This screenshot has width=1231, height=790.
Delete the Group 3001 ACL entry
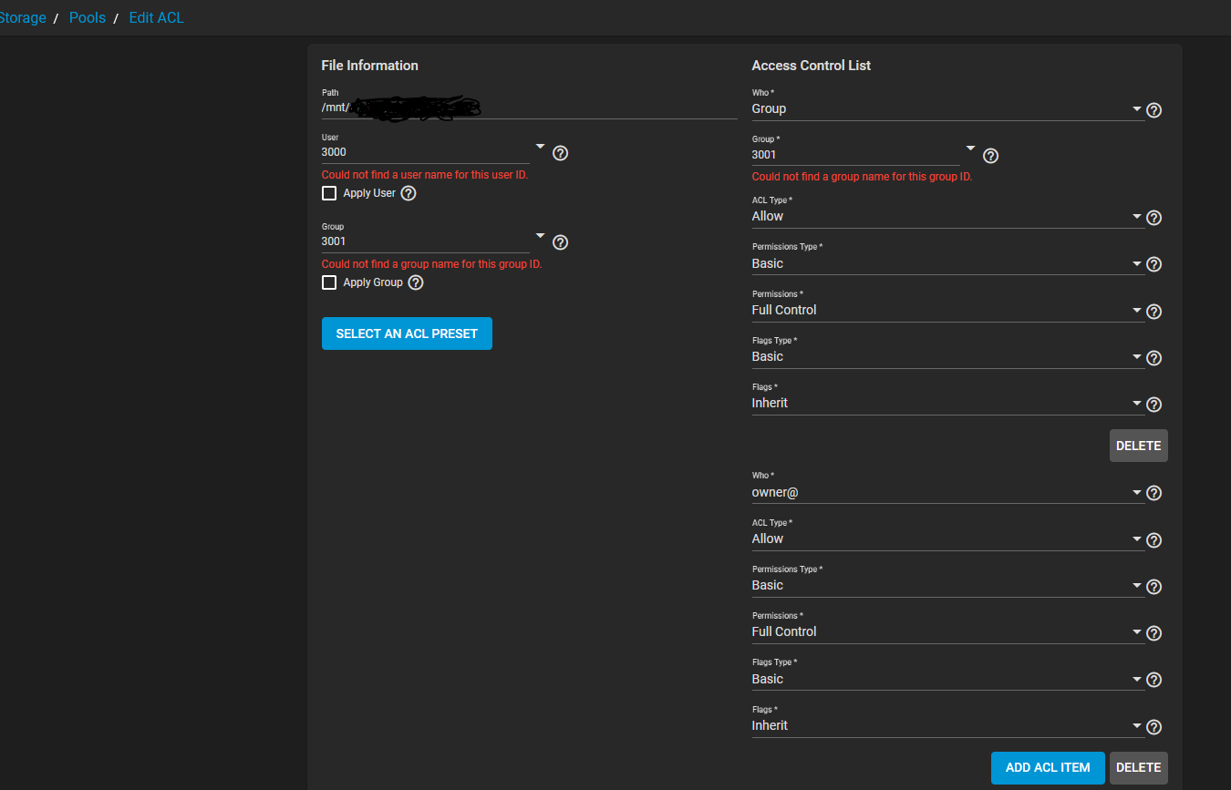[x=1138, y=446]
